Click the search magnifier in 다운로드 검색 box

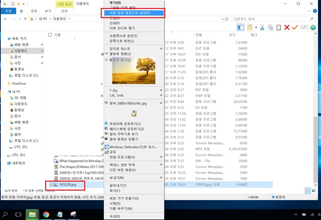[312, 19]
